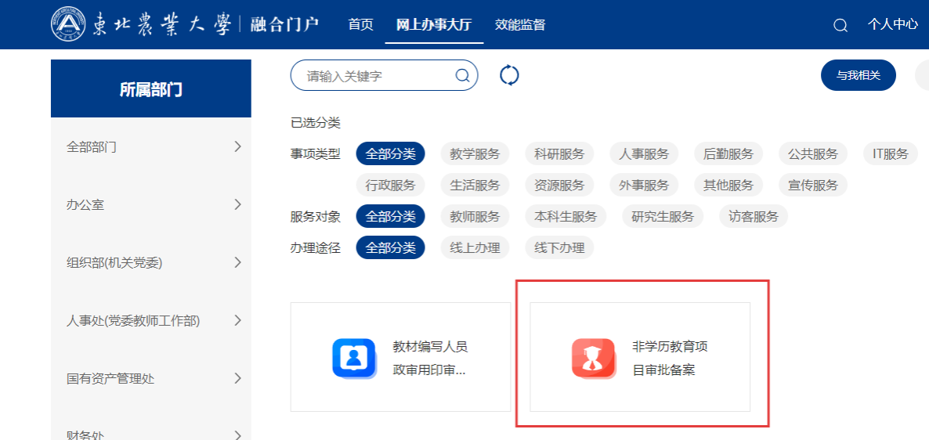Image resolution: width=929 pixels, height=440 pixels.
Task: Select the IT服务 category filter
Action: (x=891, y=153)
